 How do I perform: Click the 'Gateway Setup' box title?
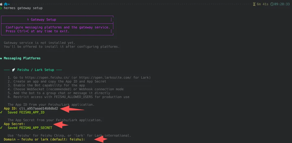43,19
